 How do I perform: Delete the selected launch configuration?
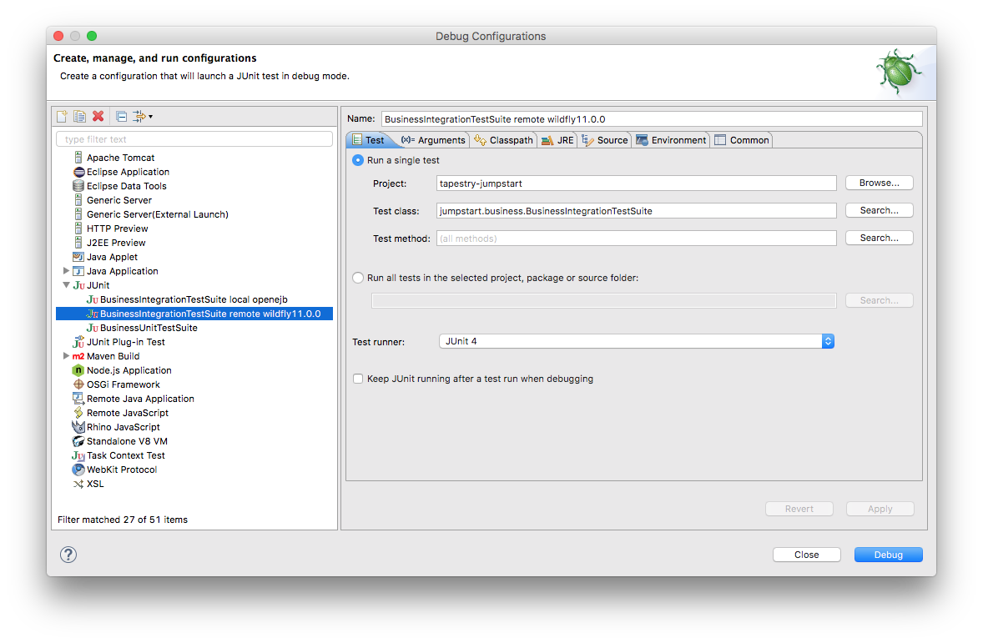click(98, 116)
